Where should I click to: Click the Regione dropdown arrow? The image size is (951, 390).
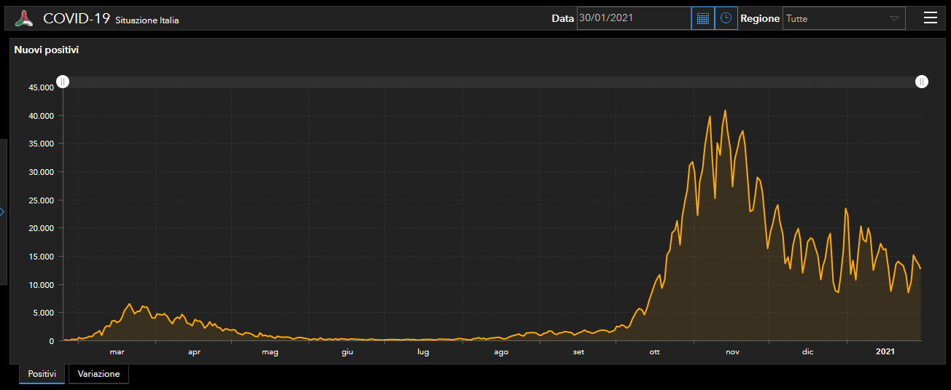click(894, 18)
